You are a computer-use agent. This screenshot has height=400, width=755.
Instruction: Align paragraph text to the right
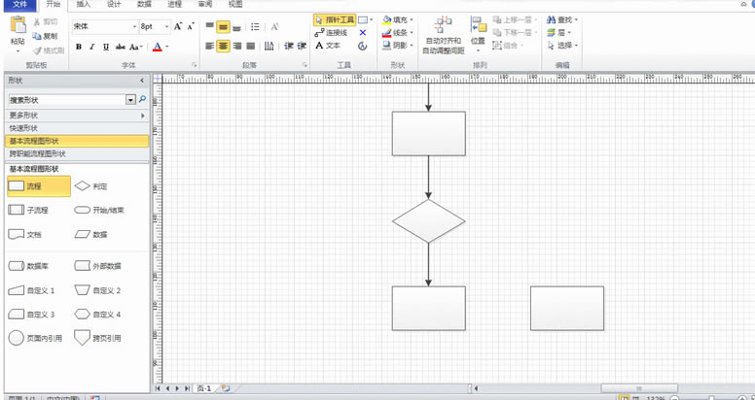(236, 47)
